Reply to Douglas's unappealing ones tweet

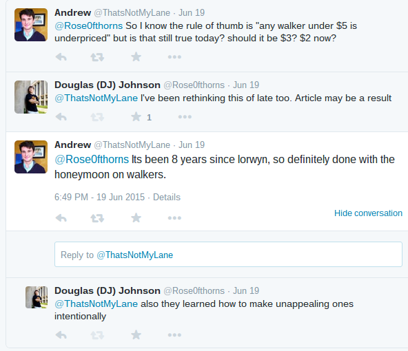point(61,335)
